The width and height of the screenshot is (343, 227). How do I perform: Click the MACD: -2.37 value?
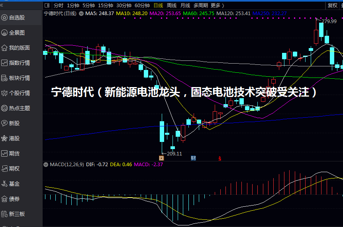(x=149, y=165)
